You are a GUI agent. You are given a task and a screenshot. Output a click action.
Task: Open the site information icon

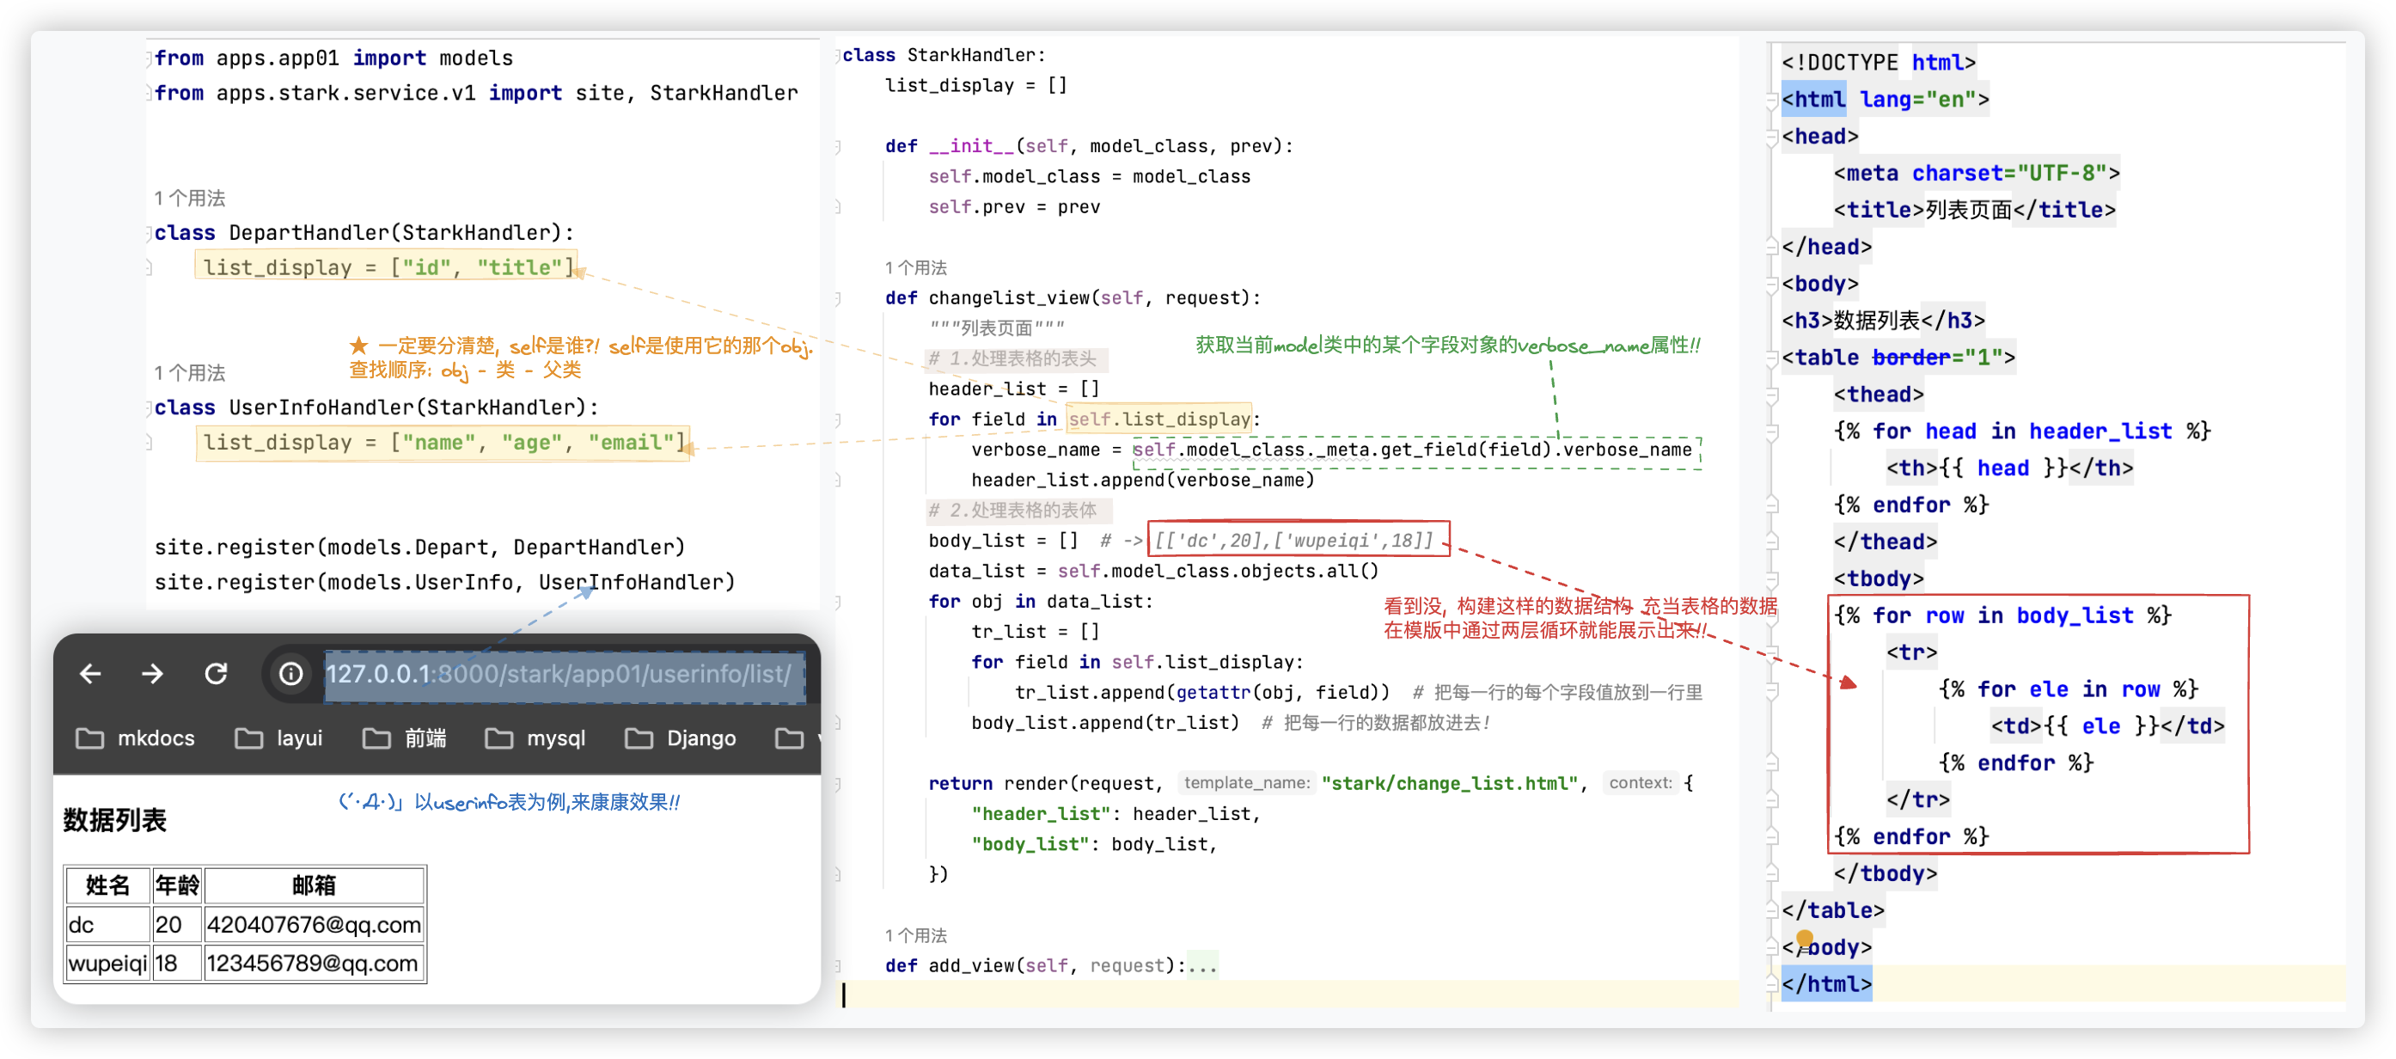[x=291, y=673]
